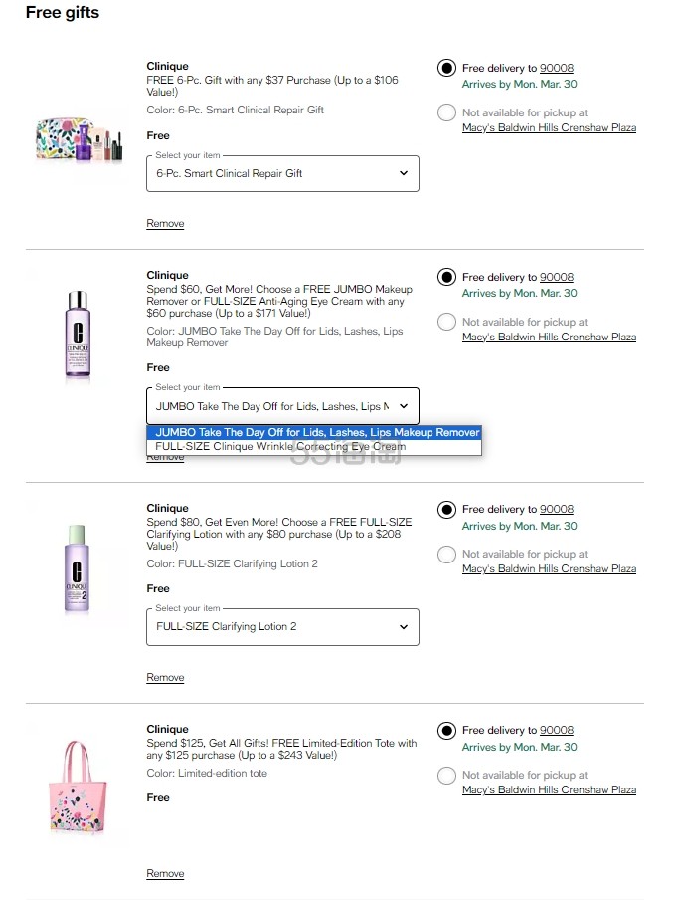
Task: Click the Clarifying Lotion 2 bottle image
Action: point(80,567)
